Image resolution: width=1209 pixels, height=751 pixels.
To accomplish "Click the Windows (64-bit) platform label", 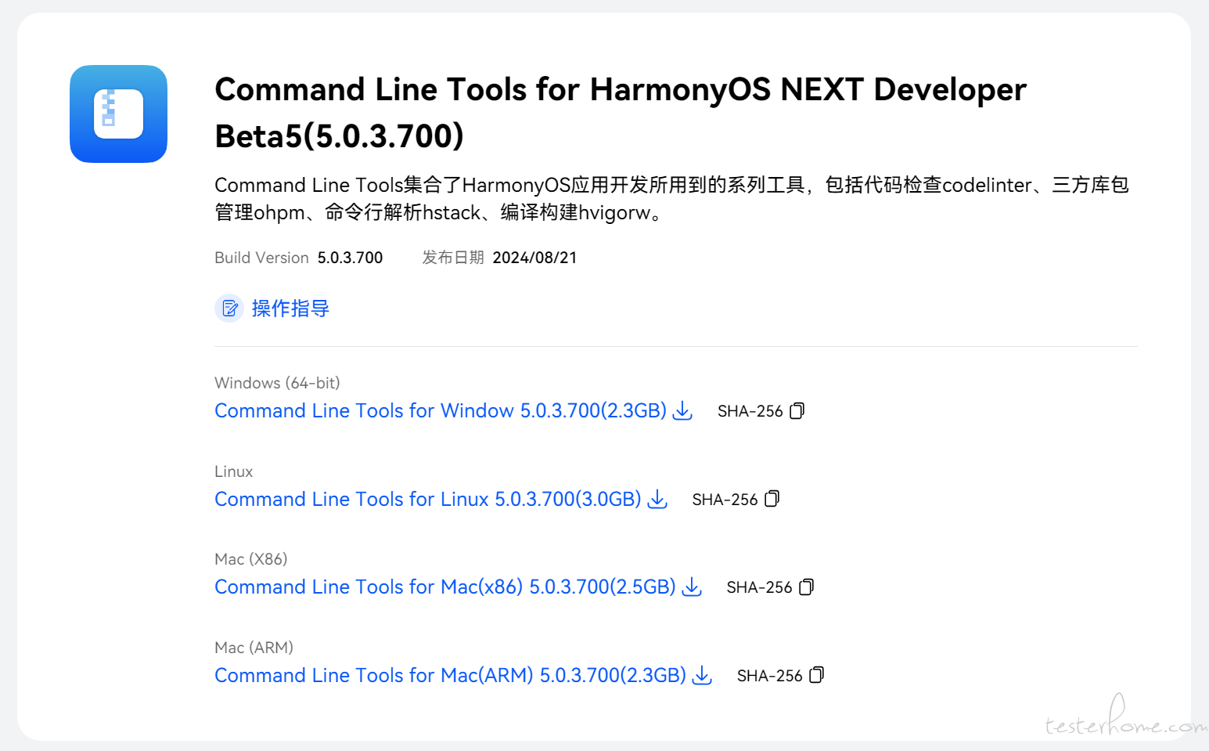I will [x=277, y=383].
